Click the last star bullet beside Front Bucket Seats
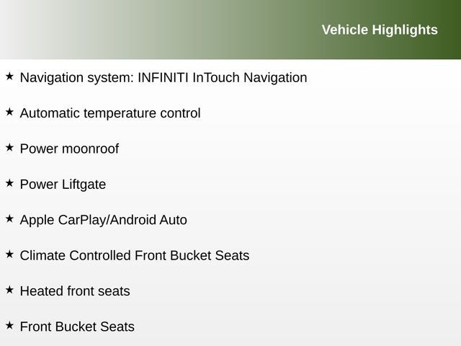Image resolution: width=461 pixels, height=346 pixels. (x=9, y=325)
